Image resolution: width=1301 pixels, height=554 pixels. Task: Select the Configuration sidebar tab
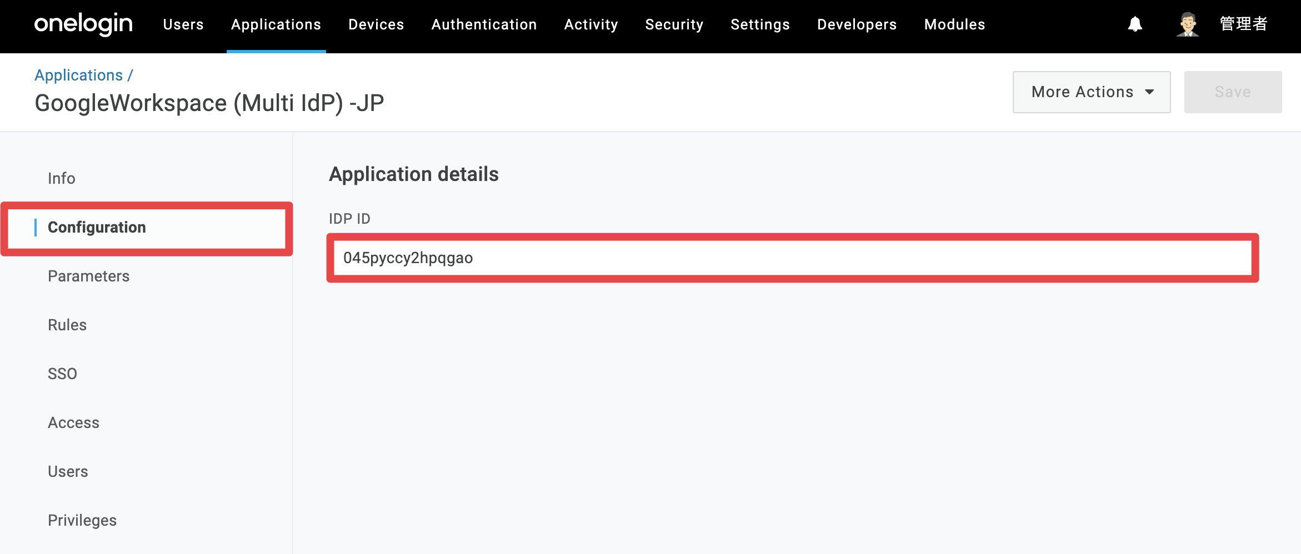coord(147,228)
